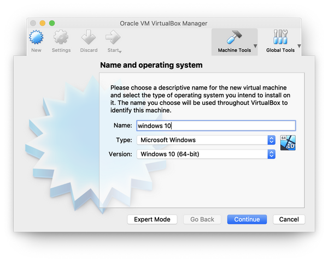Click the New virtual machine icon
This screenshot has width=328, height=262.
[36, 39]
